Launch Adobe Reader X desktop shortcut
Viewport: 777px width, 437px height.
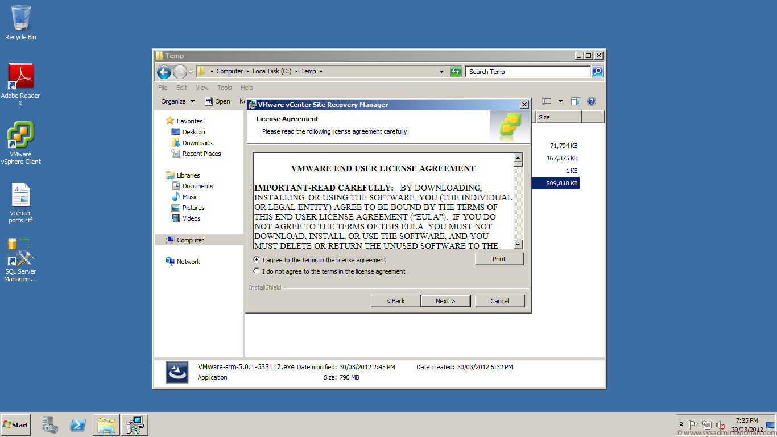(x=20, y=84)
